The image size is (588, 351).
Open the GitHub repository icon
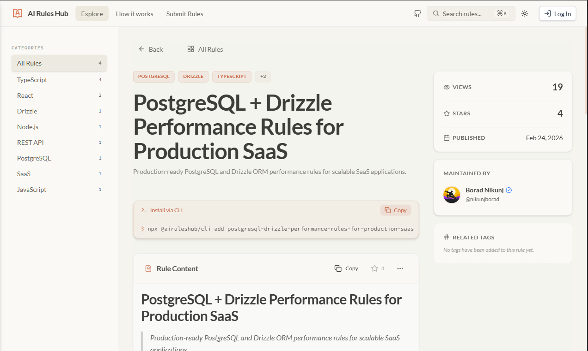[x=417, y=13]
